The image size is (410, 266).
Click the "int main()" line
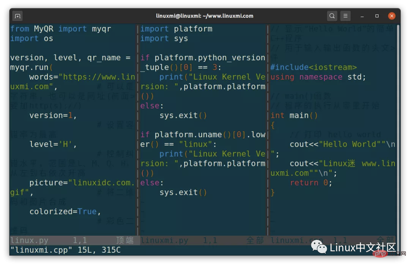pyautogui.click(x=294, y=115)
